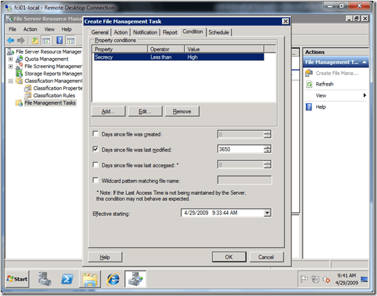Switch to the Report tab

point(170,32)
